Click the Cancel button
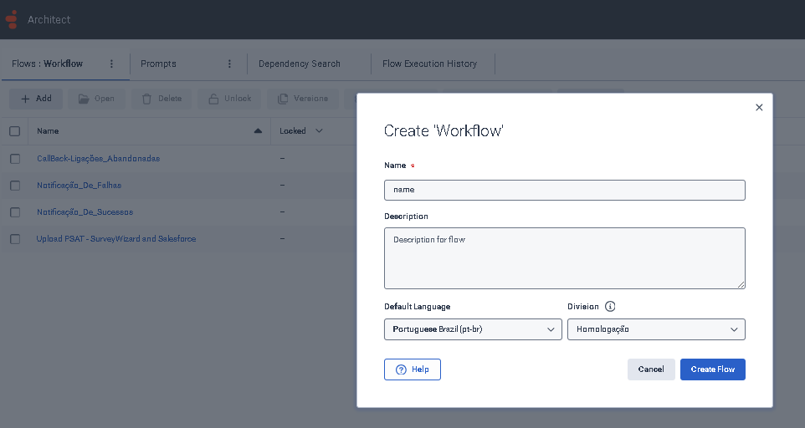Viewport: 805px width, 428px height. coord(650,369)
